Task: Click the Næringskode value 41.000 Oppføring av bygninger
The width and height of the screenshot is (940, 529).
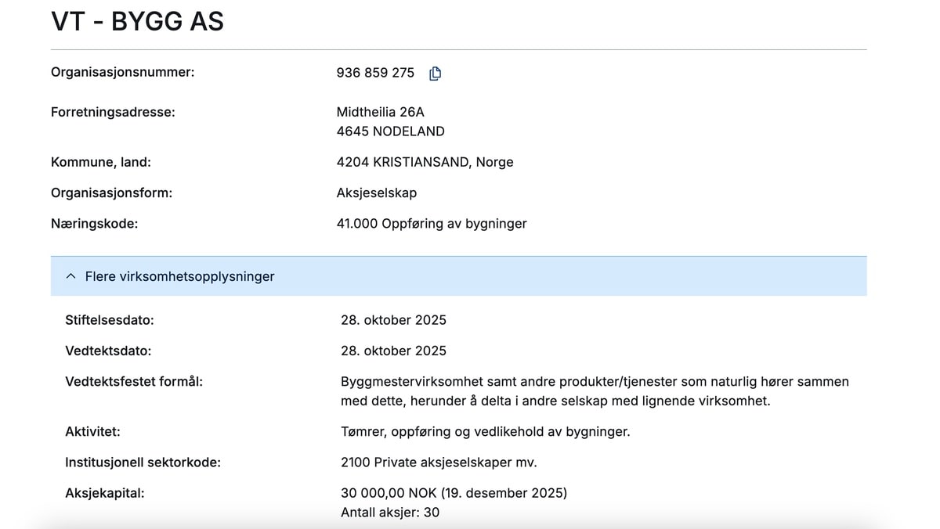Action: (x=432, y=223)
